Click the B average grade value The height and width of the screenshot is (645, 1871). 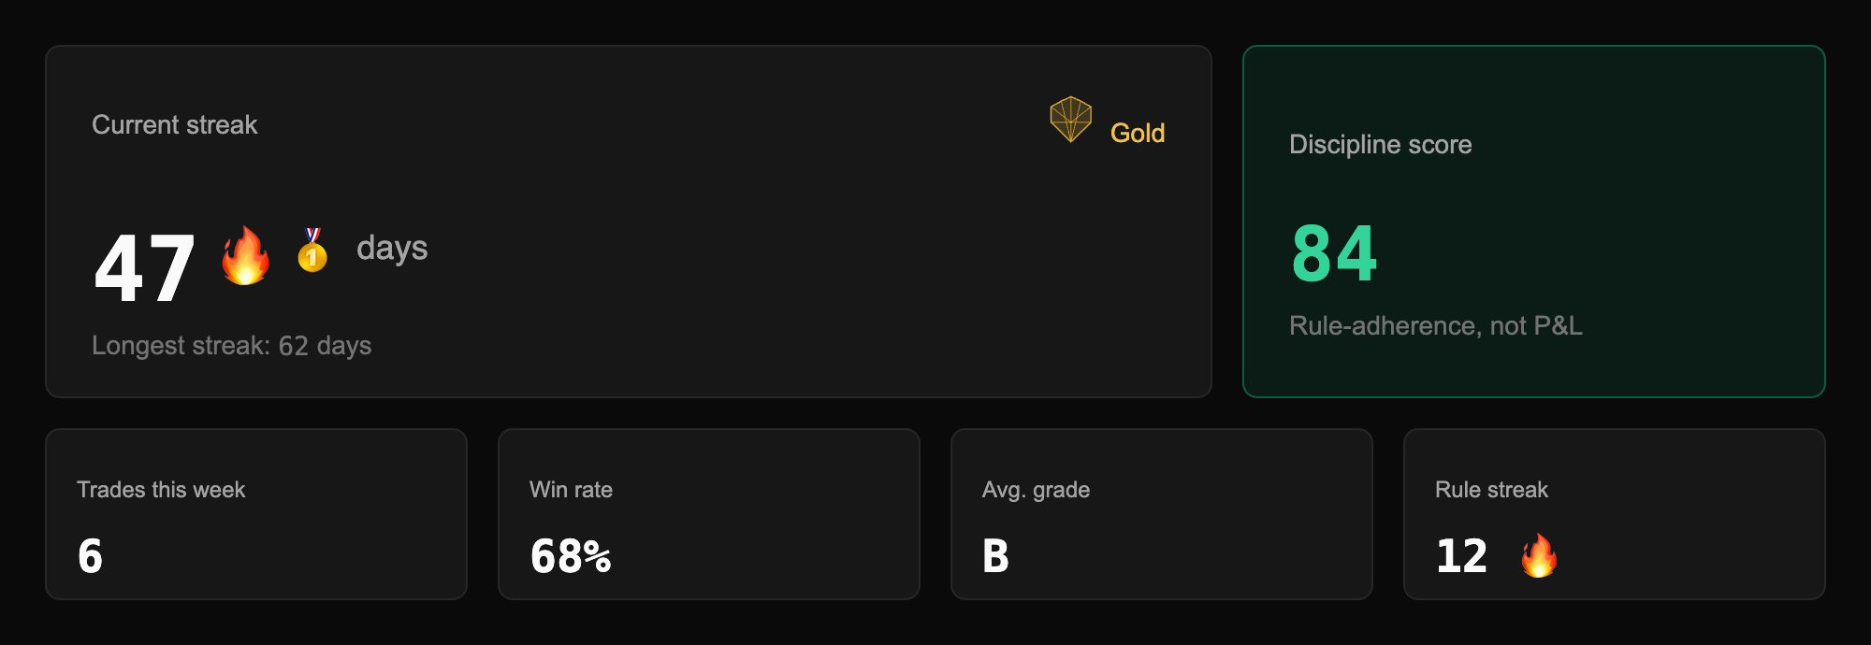995,556
